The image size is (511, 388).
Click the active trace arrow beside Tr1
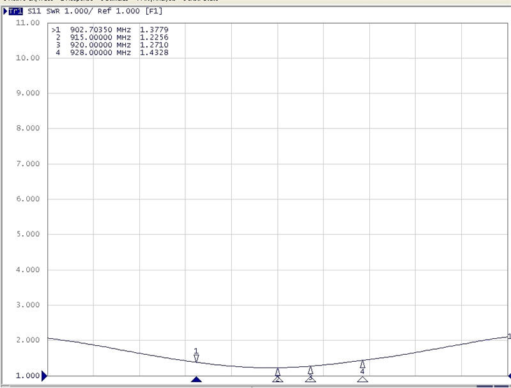click(6, 12)
